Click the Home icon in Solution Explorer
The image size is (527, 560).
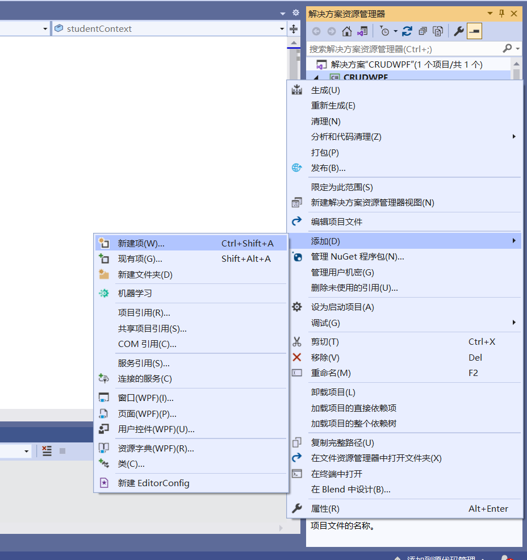[x=346, y=31]
